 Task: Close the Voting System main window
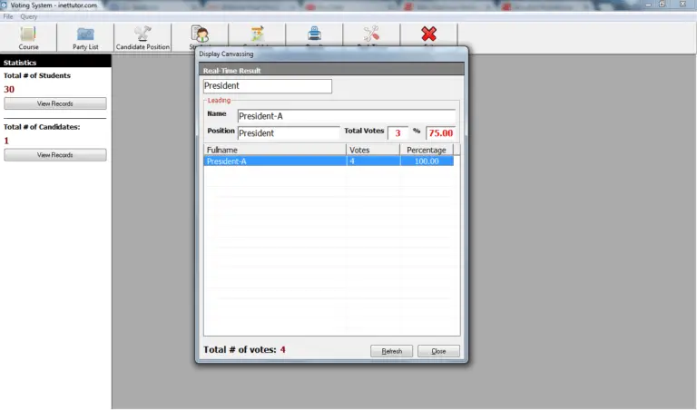tap(682, 5)
